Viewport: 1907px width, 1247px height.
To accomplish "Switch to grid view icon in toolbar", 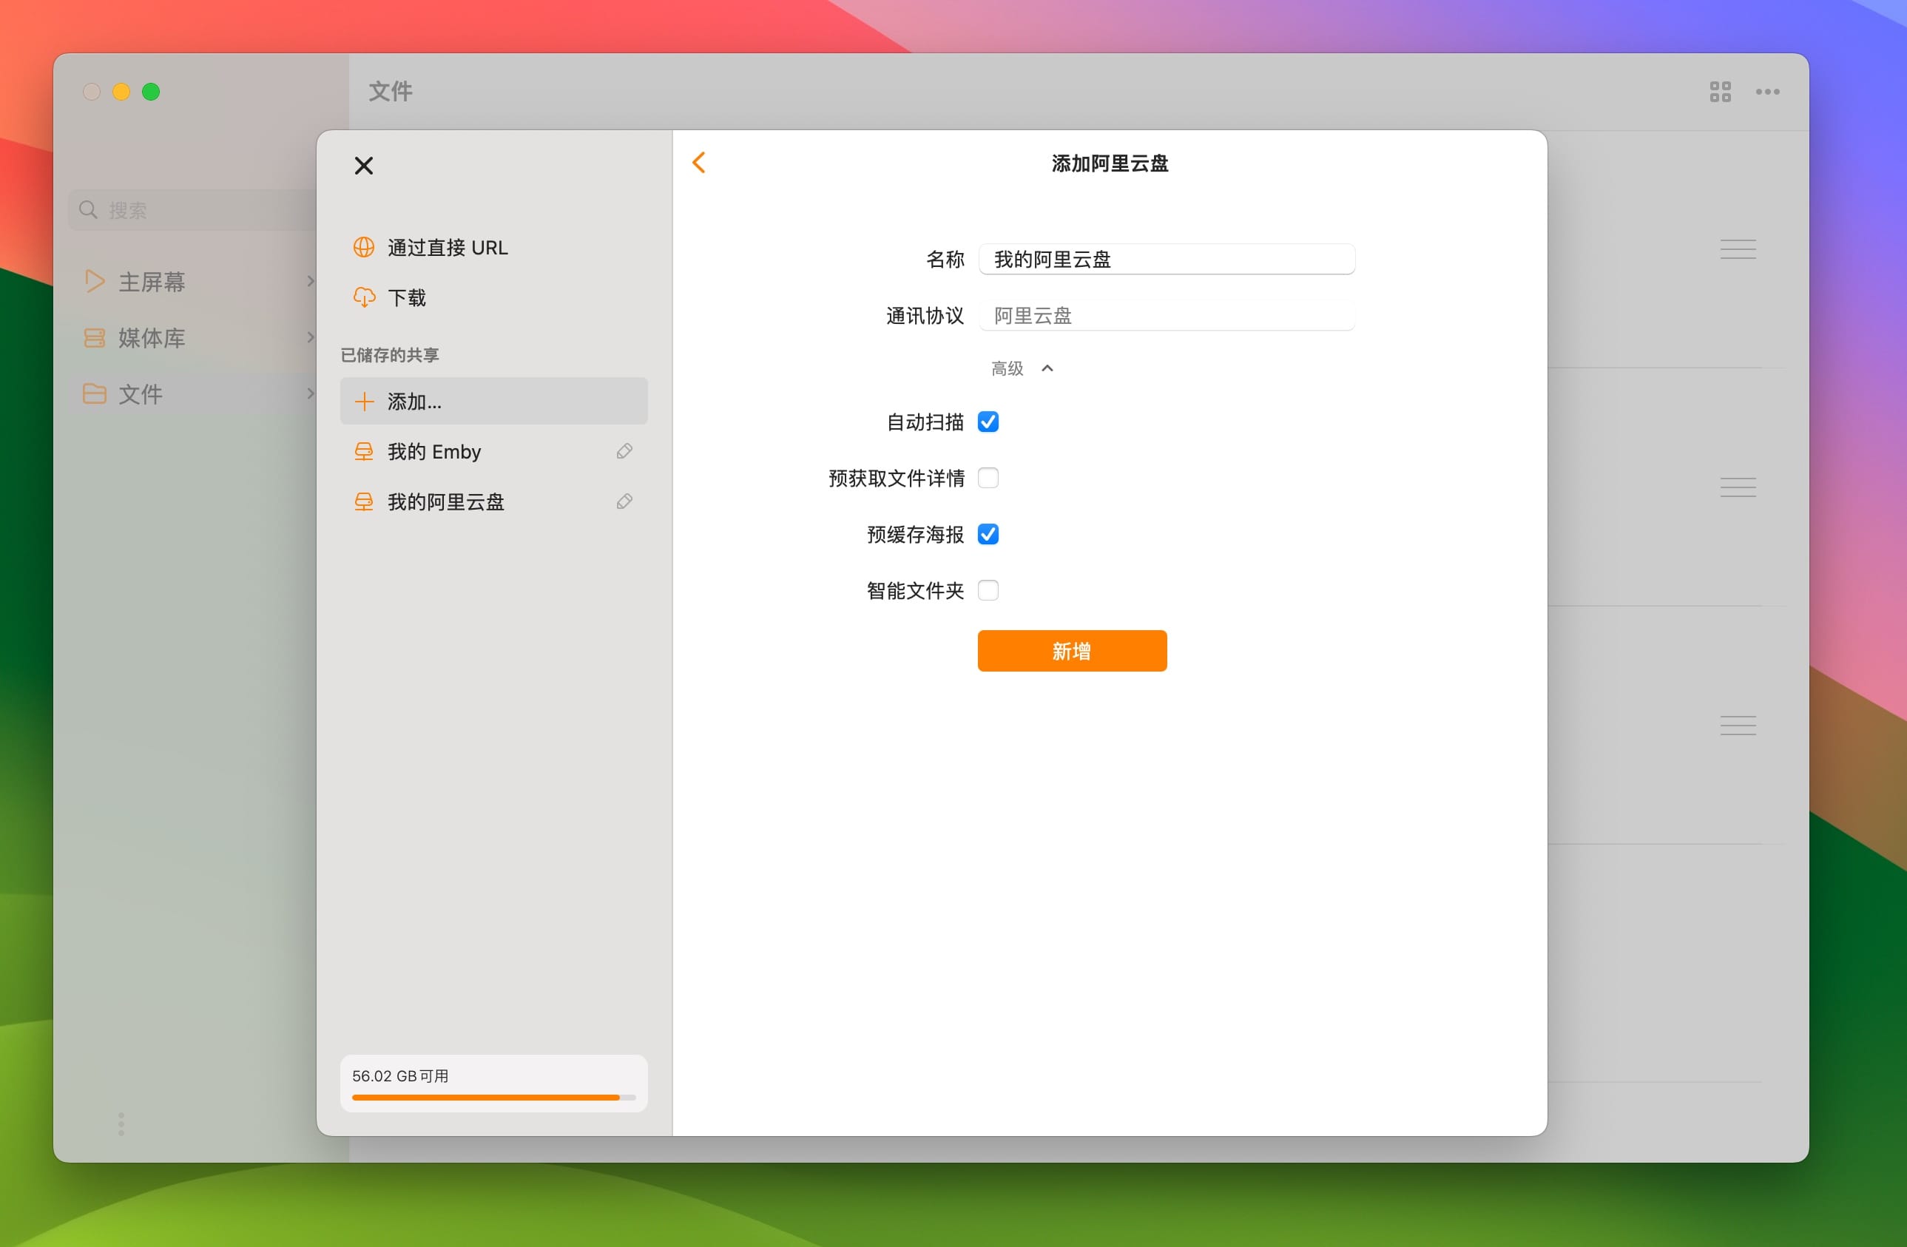I will pos(1721,92).
